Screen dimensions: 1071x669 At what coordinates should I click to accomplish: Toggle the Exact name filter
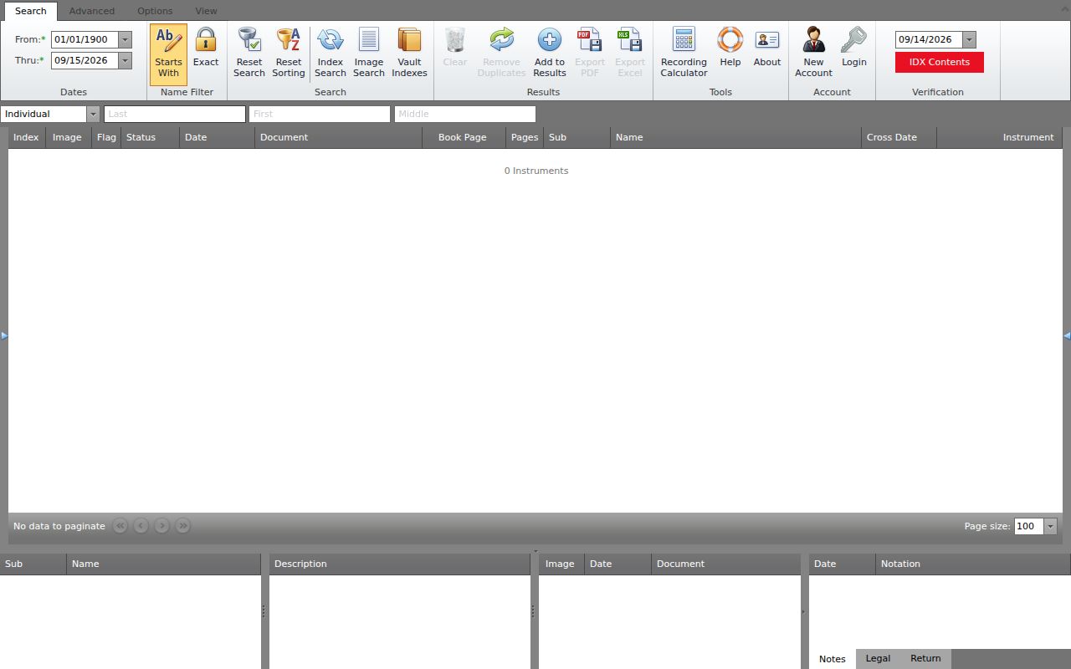206,54
